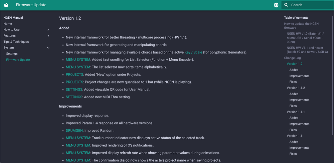Click the System sidebar label

9,48
